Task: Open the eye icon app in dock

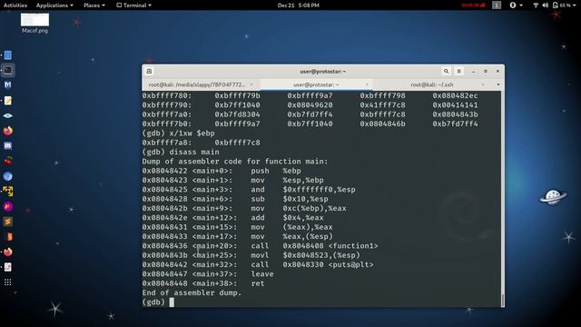Action: (x=8, y=115)
